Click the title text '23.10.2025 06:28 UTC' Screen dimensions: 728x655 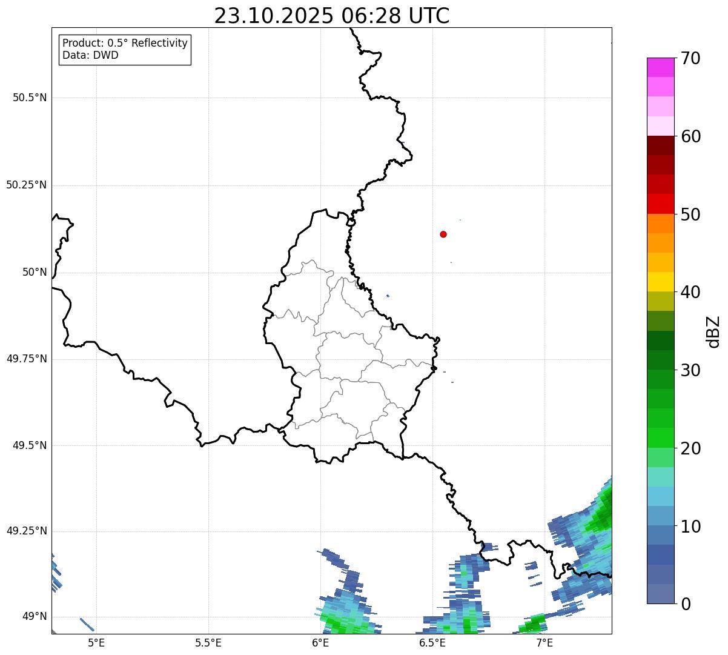point(332,16)
